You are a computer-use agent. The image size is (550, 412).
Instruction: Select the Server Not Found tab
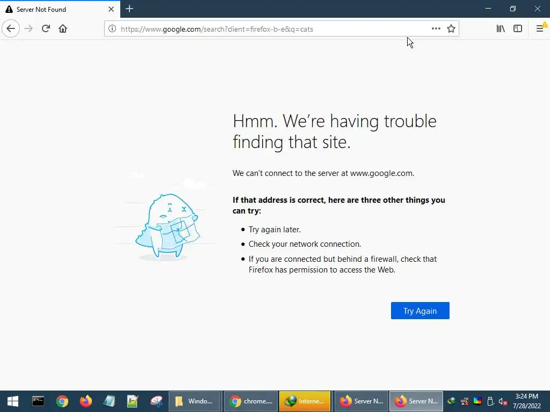(x=60, y=9)
